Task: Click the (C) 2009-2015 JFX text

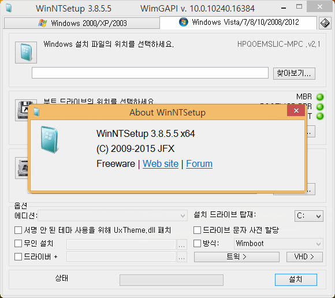Action: [136, 148]
